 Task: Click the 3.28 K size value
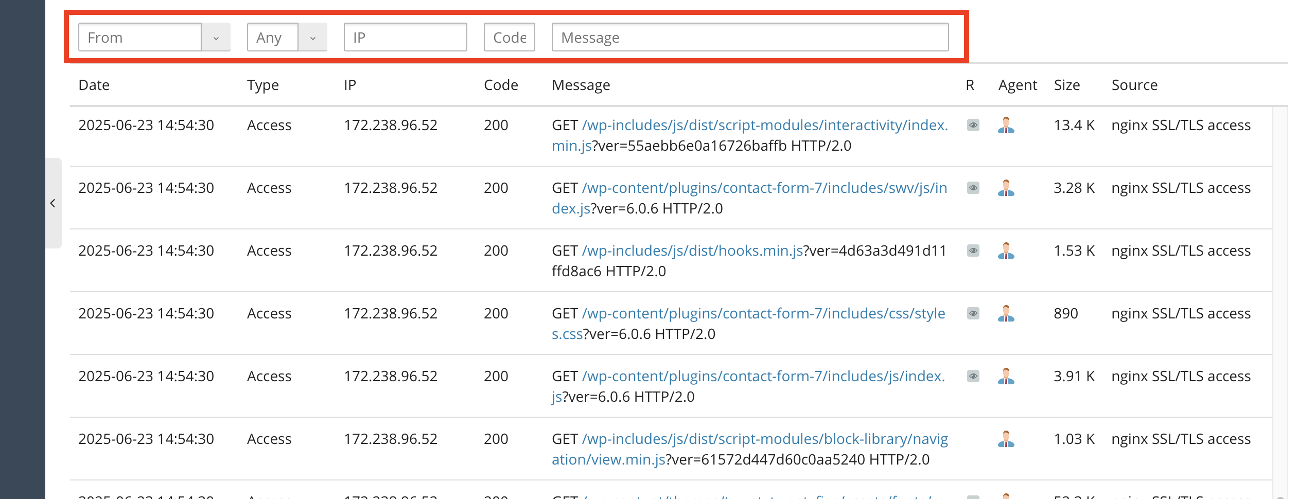point(1074,188)
